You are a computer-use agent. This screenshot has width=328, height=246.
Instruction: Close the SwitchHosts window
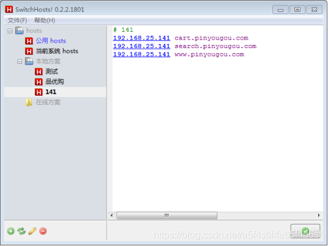(314, 10)
